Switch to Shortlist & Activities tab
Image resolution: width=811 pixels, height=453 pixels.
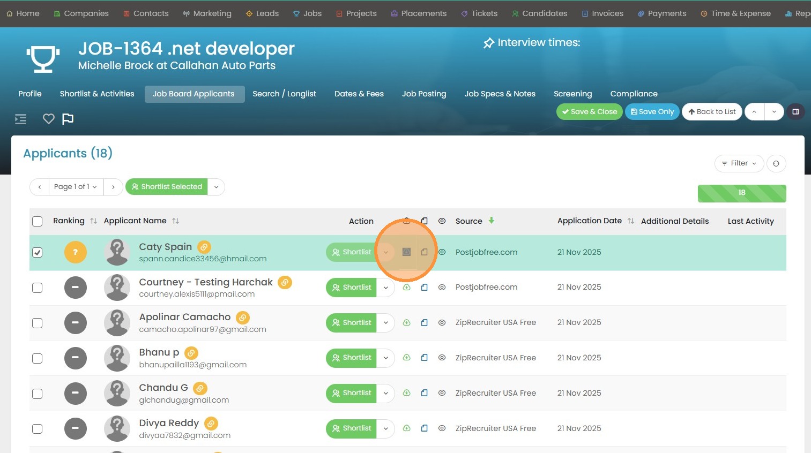point(97,94)
